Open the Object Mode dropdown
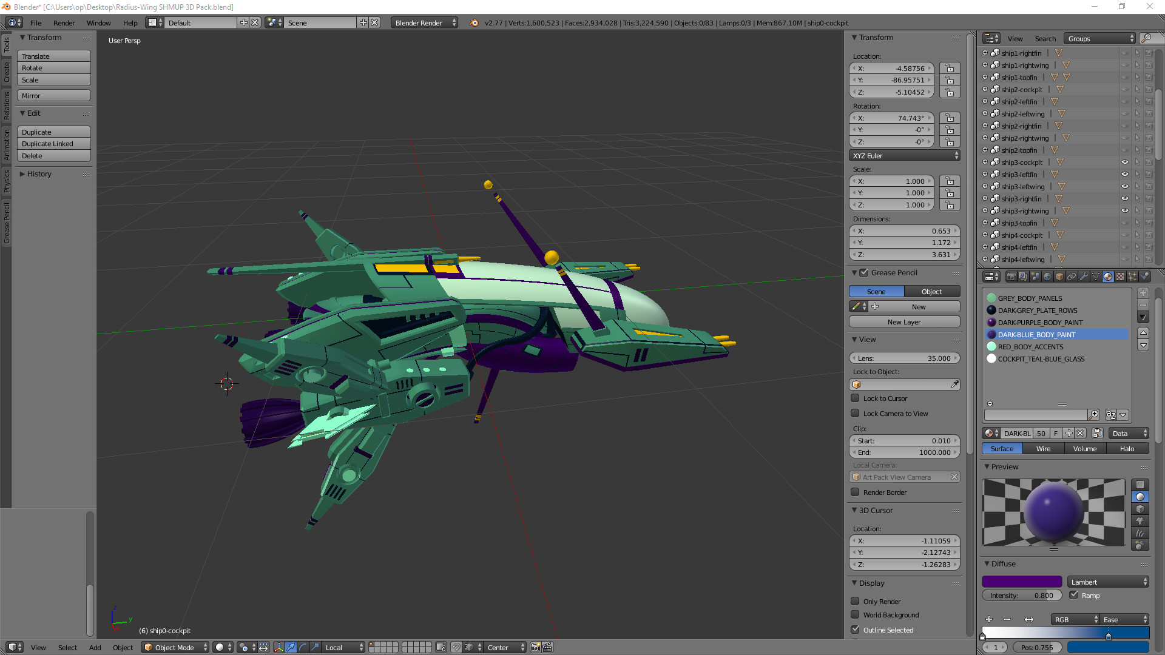 175,647
